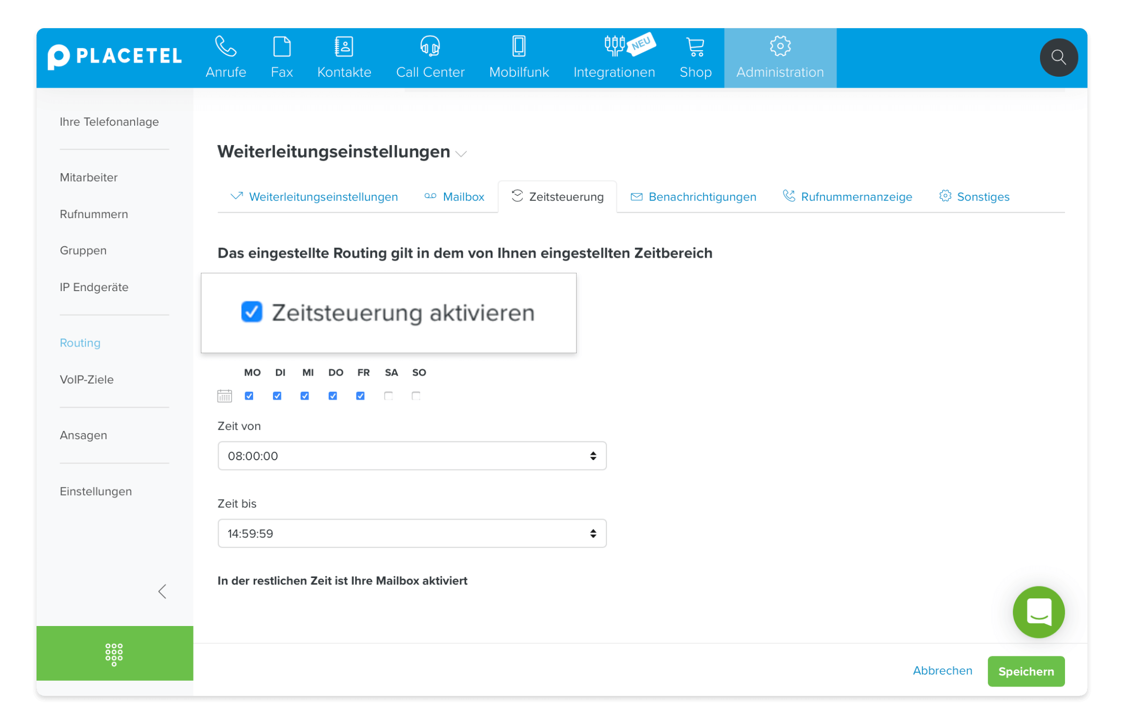
Task: Switch to Sonstiges tab
Action: click(974, 197)
